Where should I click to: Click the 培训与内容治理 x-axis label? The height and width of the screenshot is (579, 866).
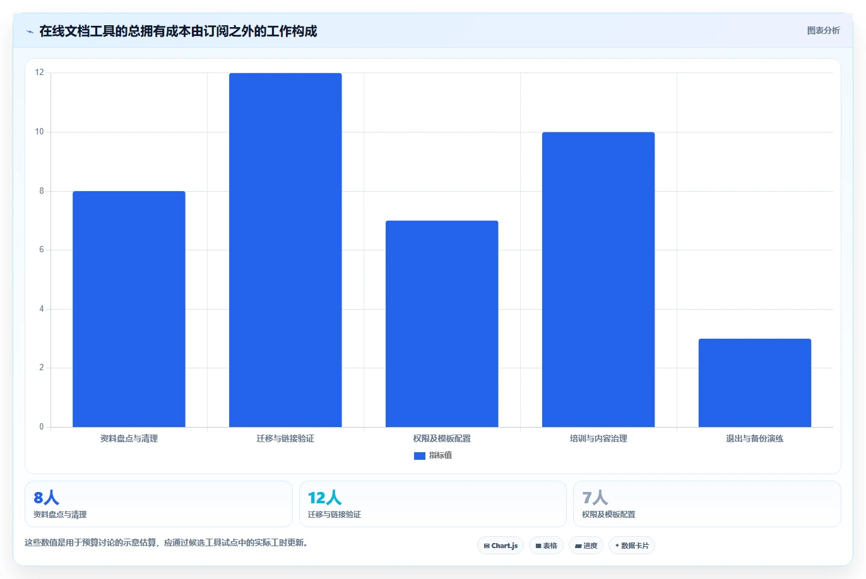tap(598, 438)
